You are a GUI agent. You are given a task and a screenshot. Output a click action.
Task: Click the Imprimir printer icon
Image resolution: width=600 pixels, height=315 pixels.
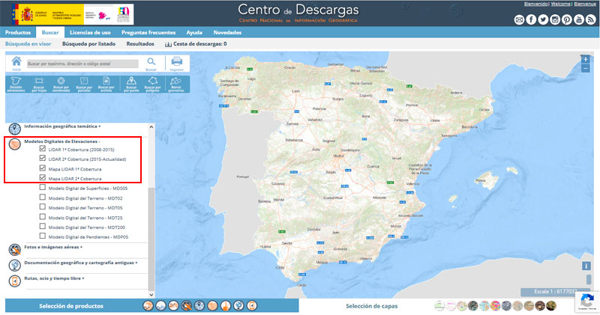pyautogui.click(x=176, y=61)
